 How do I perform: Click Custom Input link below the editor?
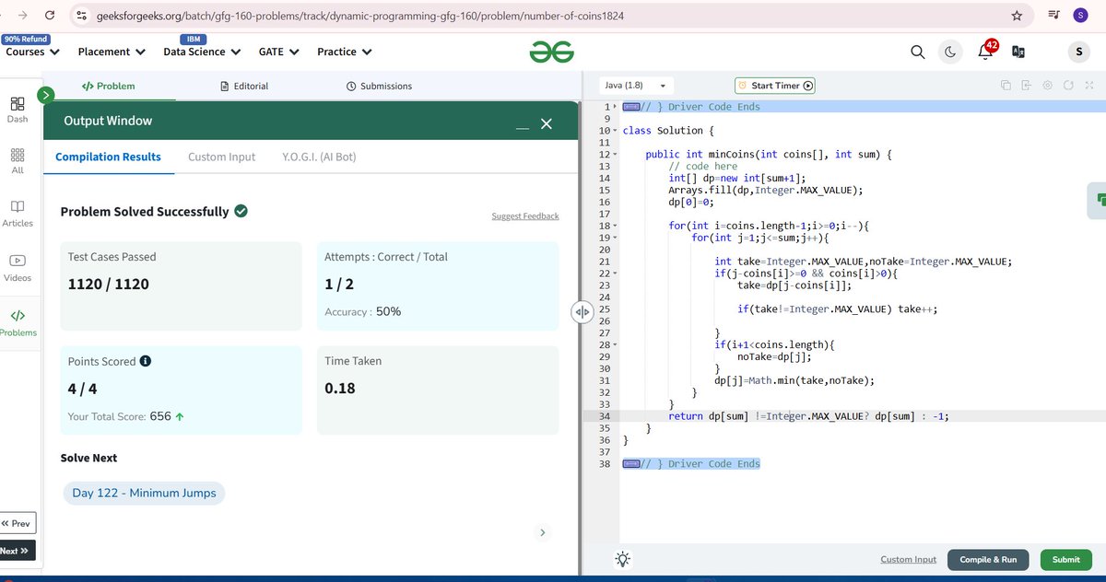[x=908, y=559]
